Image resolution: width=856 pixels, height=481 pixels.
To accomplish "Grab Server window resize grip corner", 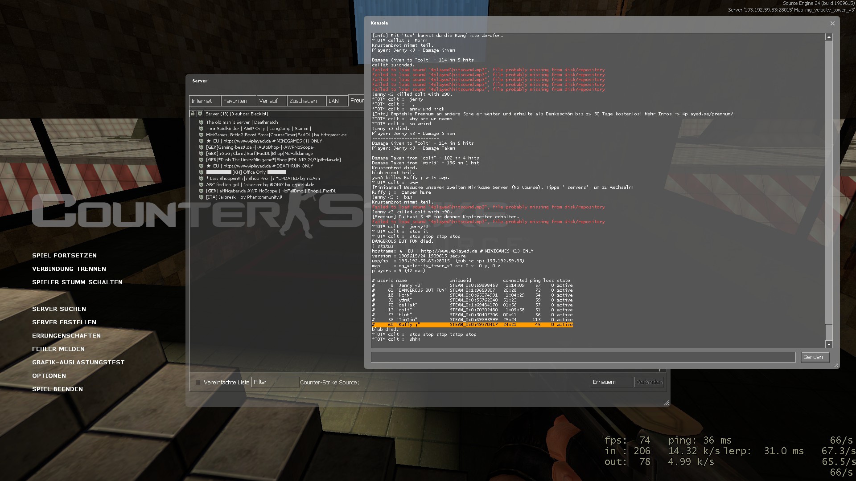I will 666,403.
